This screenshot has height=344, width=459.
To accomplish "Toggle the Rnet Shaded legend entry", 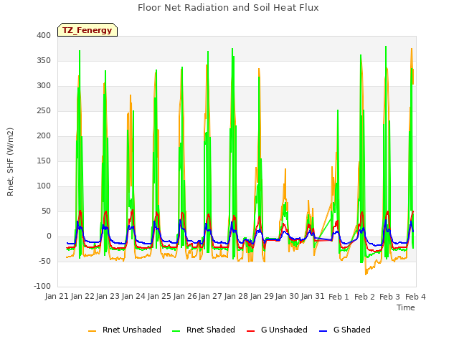I will click(x=204, y=330).
